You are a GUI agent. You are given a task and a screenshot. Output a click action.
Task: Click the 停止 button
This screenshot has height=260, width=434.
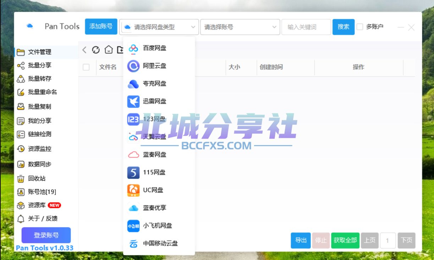(x=321, y=240)
